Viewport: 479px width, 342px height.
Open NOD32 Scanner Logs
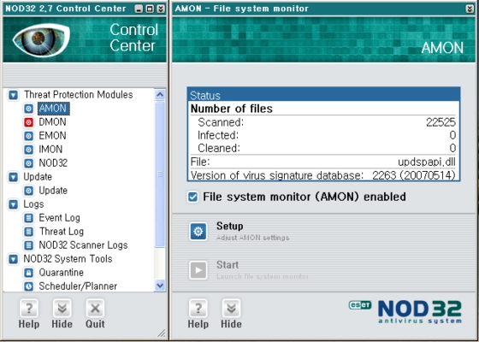[84, 245]
